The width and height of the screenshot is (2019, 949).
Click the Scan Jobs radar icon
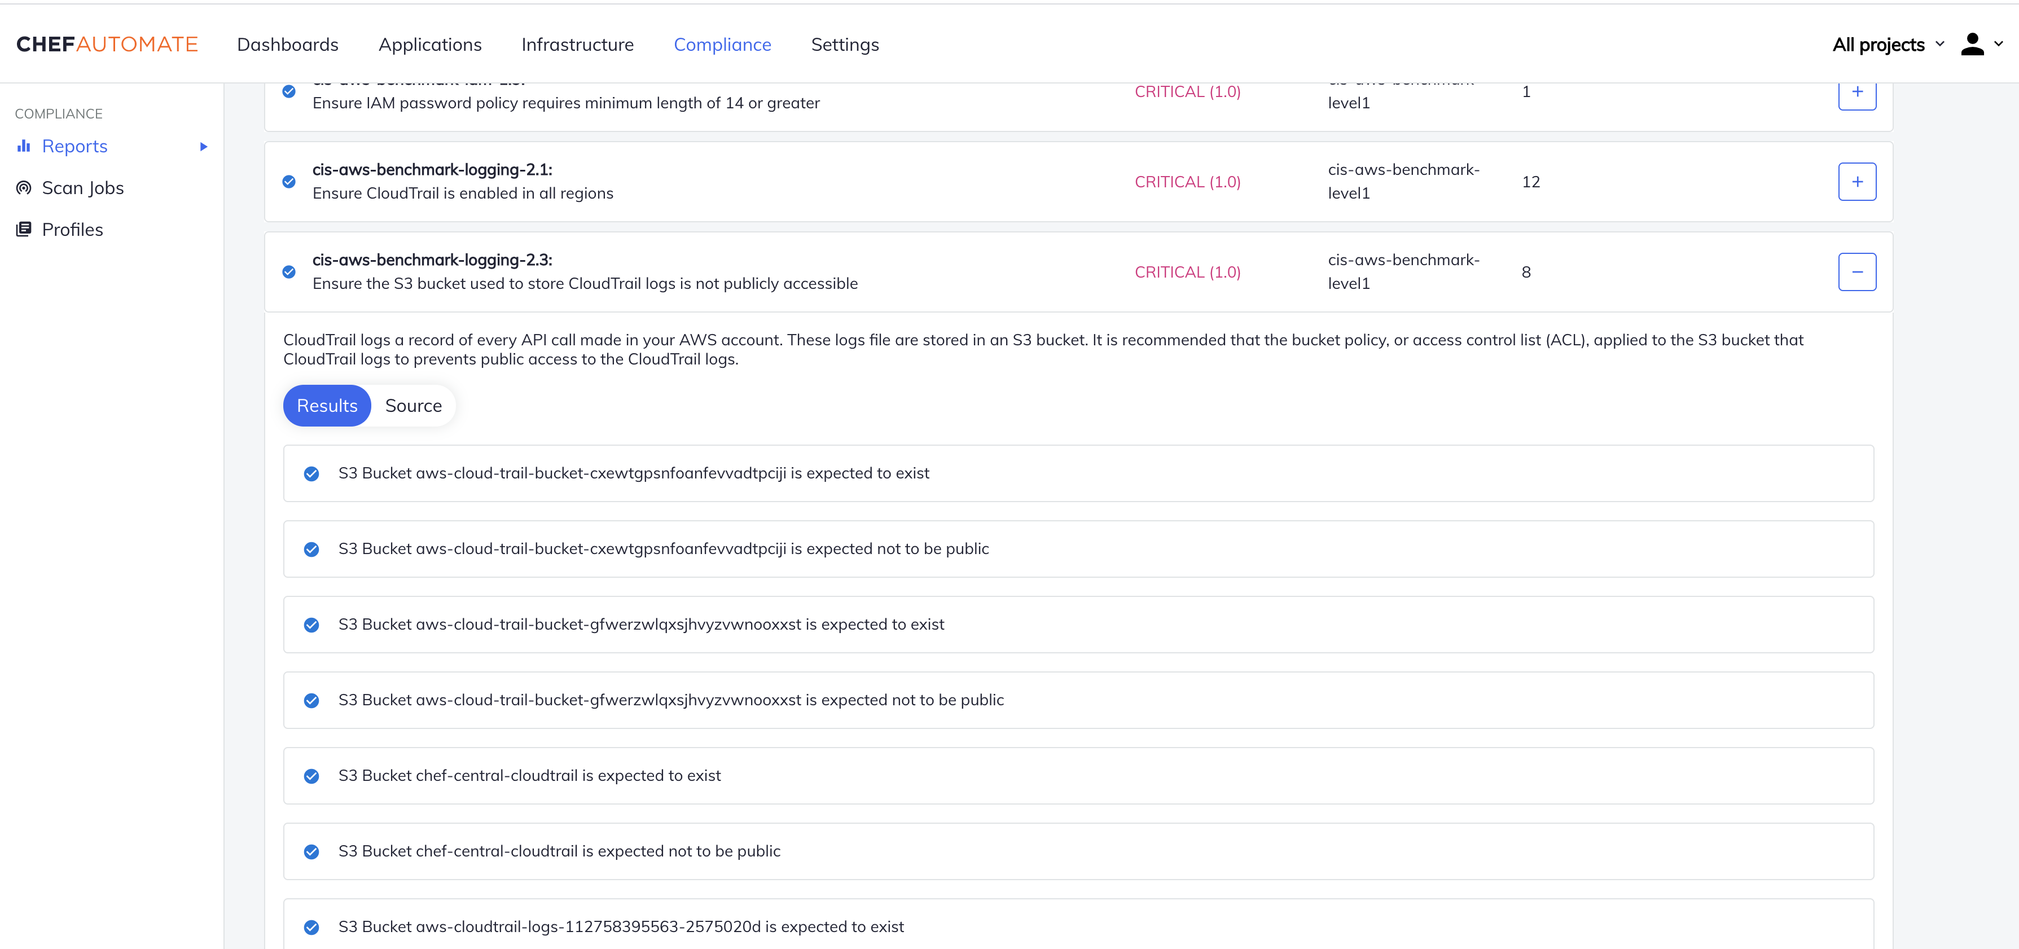click(24, 188)
